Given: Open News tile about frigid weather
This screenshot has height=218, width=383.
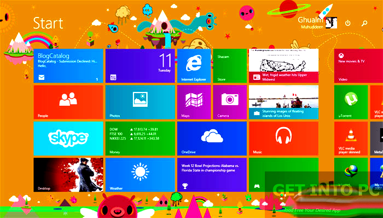Looking at the screenshot, I should [283, 66].
